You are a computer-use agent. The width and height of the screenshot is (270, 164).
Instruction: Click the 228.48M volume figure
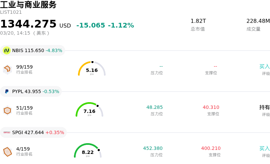[258, 21]
